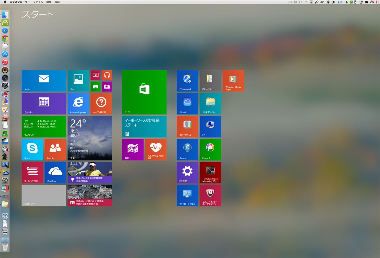Launch Evernote from the Dock

point(5,133)
